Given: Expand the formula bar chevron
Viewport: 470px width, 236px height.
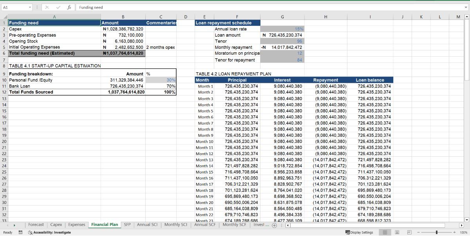Looking at the screenshot, I should (x=466, y=7).
